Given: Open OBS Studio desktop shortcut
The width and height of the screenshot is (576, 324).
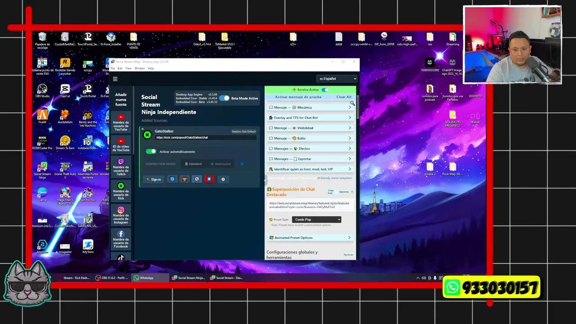Looking at the screenshot, I should [x=42, y=90].
